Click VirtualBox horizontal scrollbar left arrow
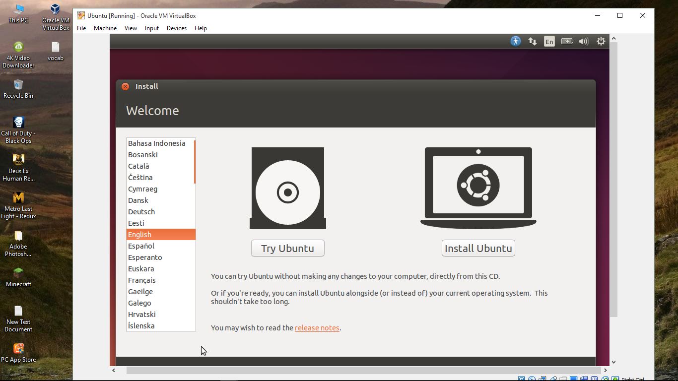Image resolution: width=678 pixels, height=381 pixels. click(114, 370)
